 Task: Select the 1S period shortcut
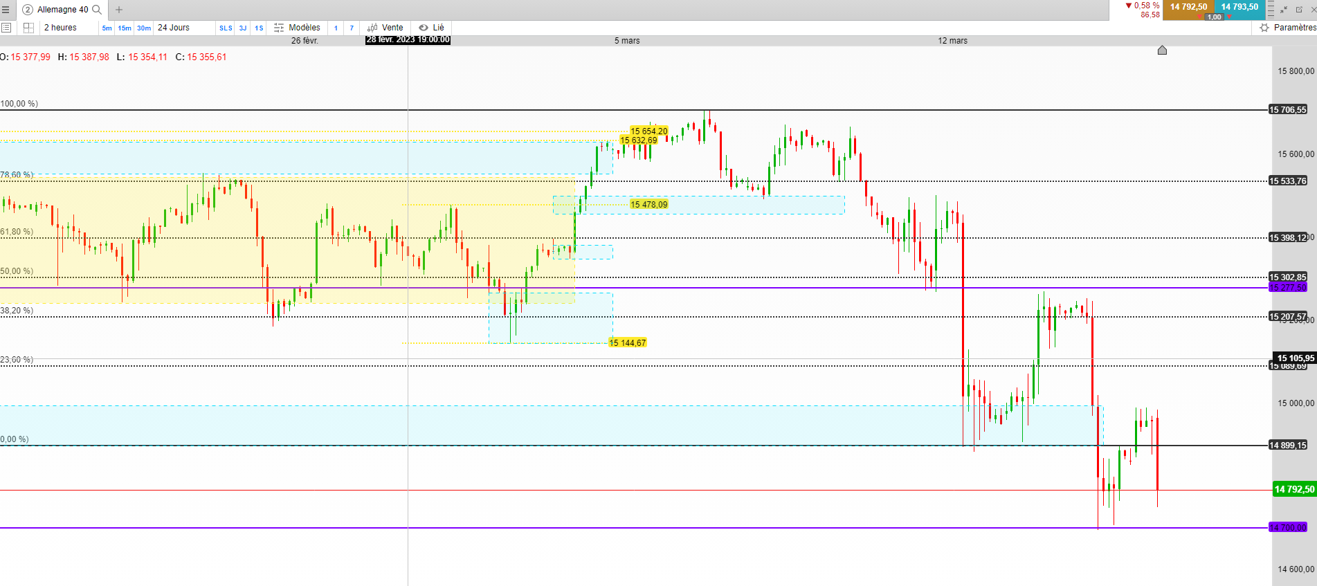(259, 28)
